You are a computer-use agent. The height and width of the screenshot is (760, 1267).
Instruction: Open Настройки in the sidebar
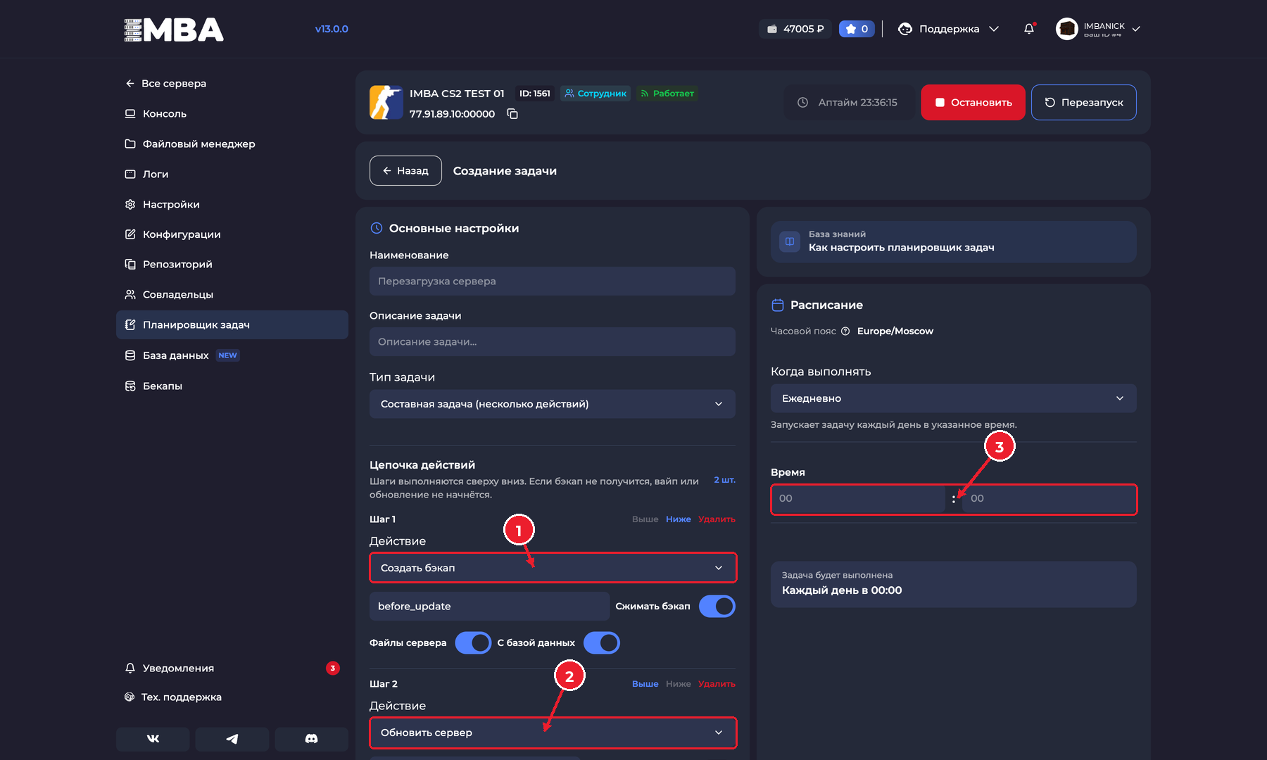pyautogui.click(x=232, y=205)
